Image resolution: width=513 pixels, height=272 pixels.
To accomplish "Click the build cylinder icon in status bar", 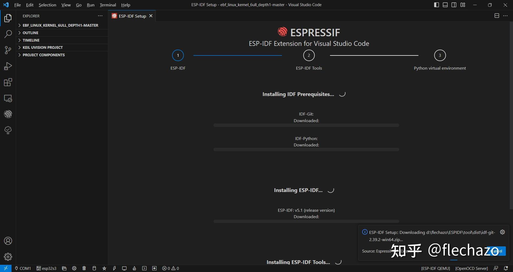I will tap(94, 268).
